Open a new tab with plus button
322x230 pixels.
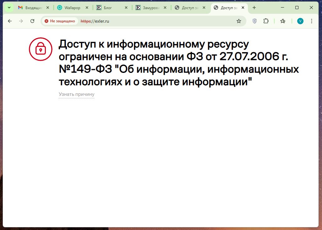point(254,8)
